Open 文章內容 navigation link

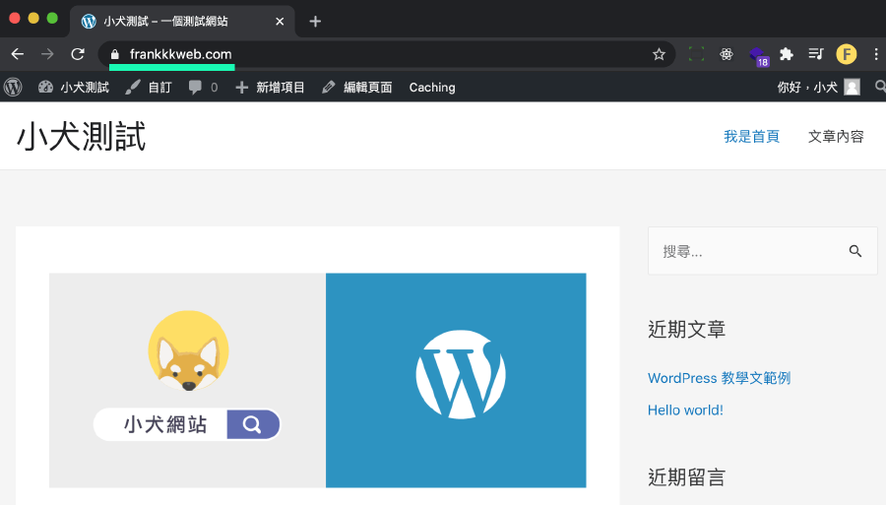tap(836, 136)
